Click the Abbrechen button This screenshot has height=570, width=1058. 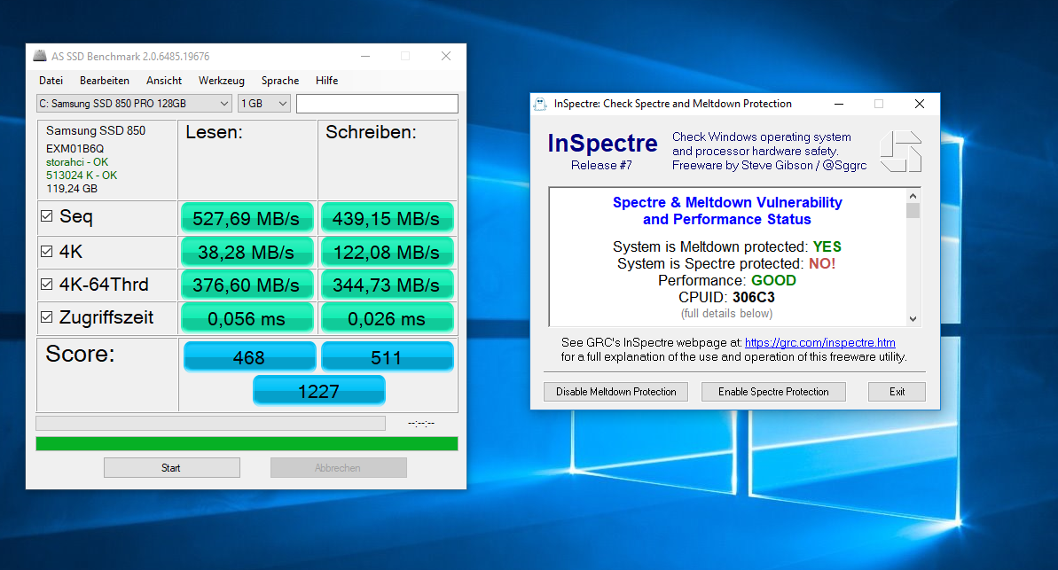coord(339,467)
